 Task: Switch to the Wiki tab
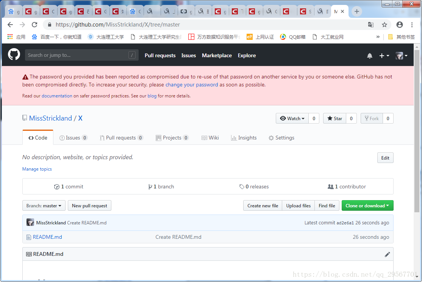click(210, 138)
